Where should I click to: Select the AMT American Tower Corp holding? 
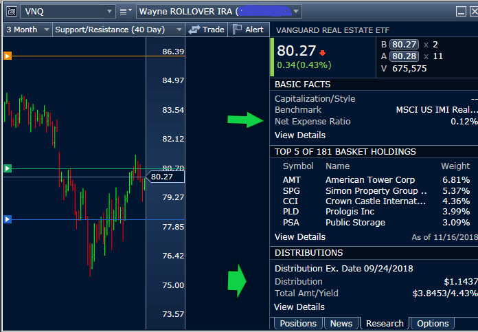pyautogui.click(x=371, y=179)
